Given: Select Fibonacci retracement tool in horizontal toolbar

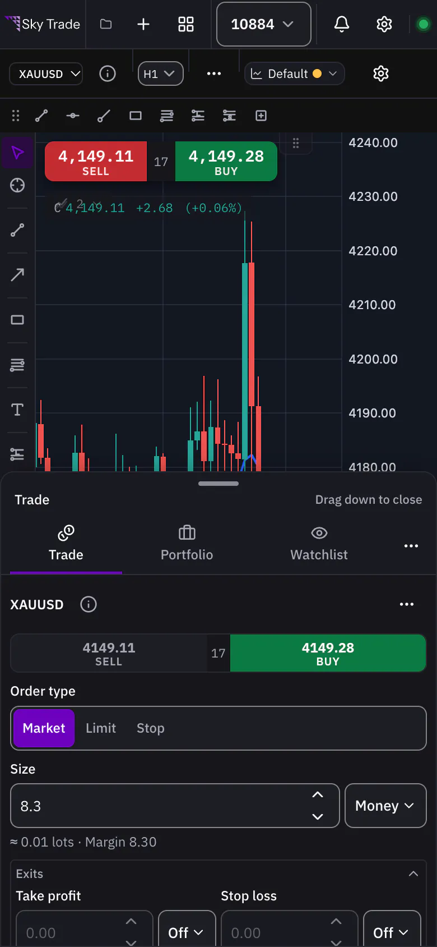Looking at the screenshot, I should pyautogui.click(x=167, y=116).
